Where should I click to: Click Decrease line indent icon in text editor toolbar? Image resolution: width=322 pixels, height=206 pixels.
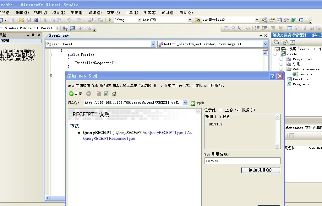(x=257, y=28)
